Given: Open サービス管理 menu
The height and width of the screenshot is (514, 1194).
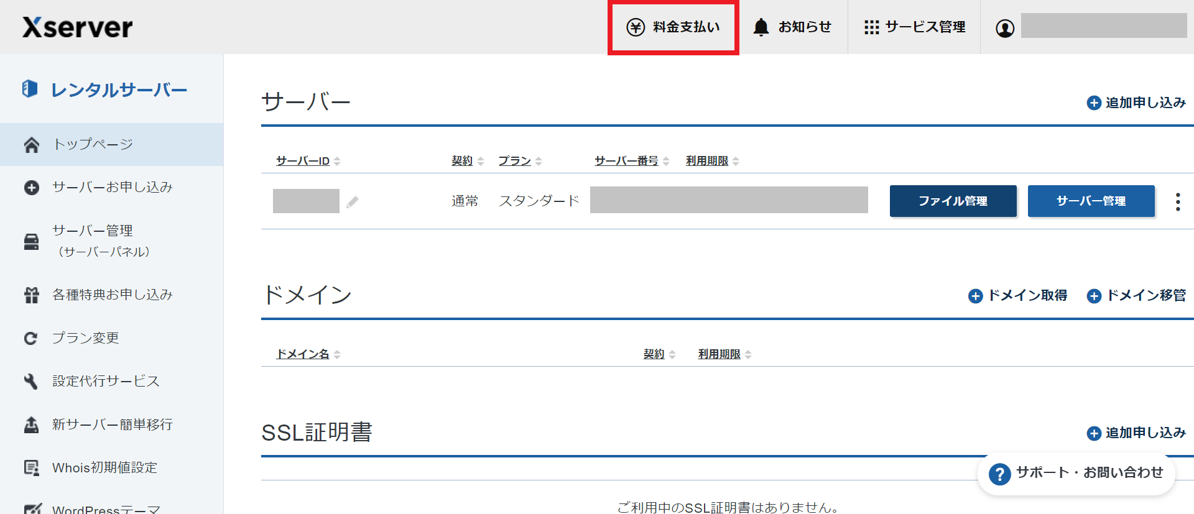Looking at the screenshot, I should [914, 27].
